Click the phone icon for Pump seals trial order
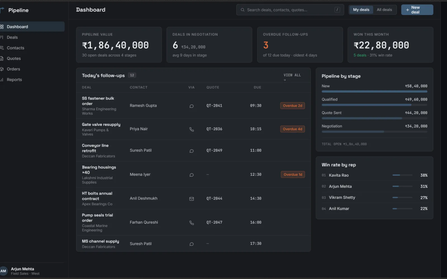Image resolution: width=447 pixels, height=279 pixels. pos(192,223)
